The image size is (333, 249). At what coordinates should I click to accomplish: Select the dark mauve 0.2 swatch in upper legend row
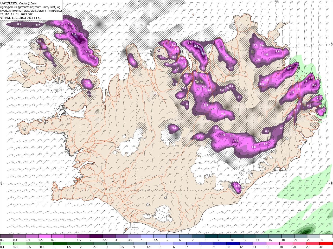point(7,236)
